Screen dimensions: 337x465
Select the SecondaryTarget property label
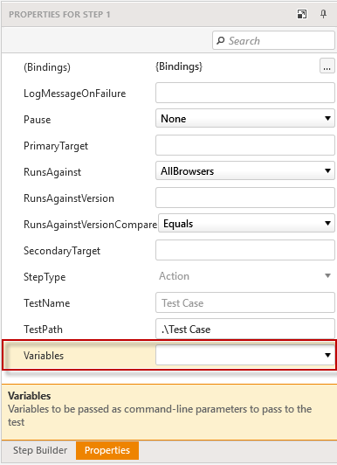62,251
